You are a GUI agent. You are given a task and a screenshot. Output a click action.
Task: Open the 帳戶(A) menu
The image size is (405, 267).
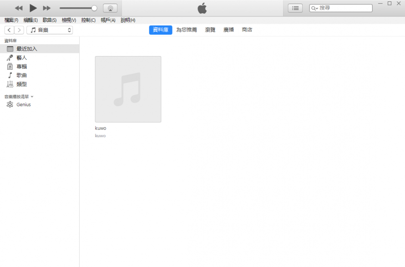pyautogui.click(x=108, y=20)
